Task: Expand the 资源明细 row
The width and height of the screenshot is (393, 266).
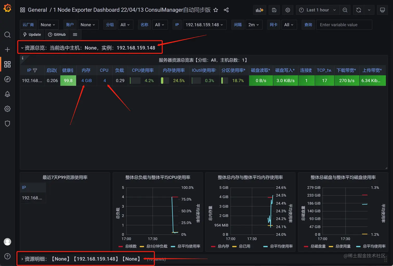Action: (81, 259)
